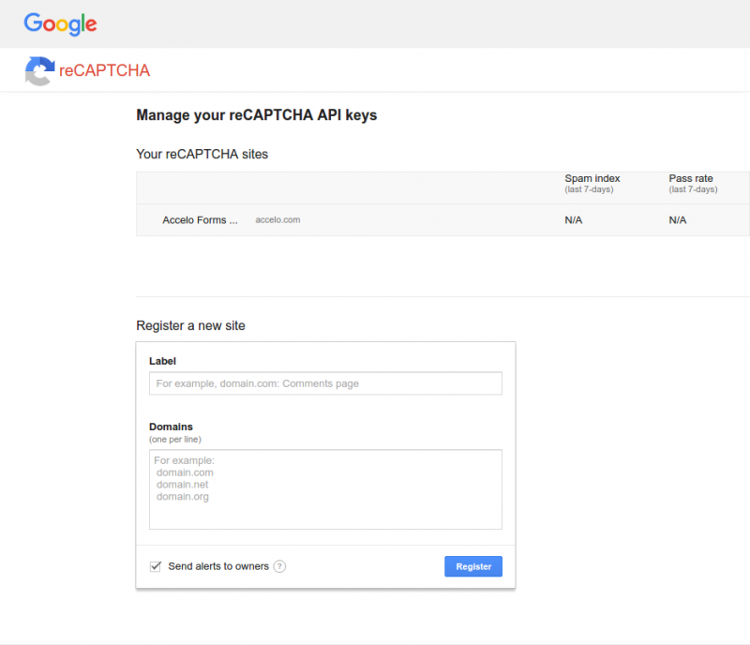The image size is (750, 645).
Task: Click inside the Domains text area
Action: (325, 487)
